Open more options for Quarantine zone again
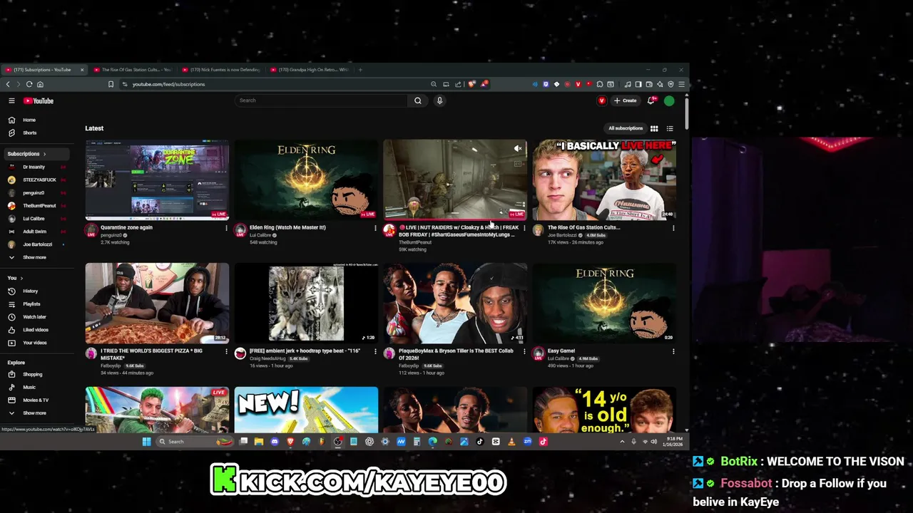The width and height of the screenshot is (913, 513). tap(226, 228)
